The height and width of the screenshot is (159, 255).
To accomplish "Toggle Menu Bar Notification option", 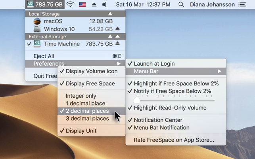I will tap(176, 127).
